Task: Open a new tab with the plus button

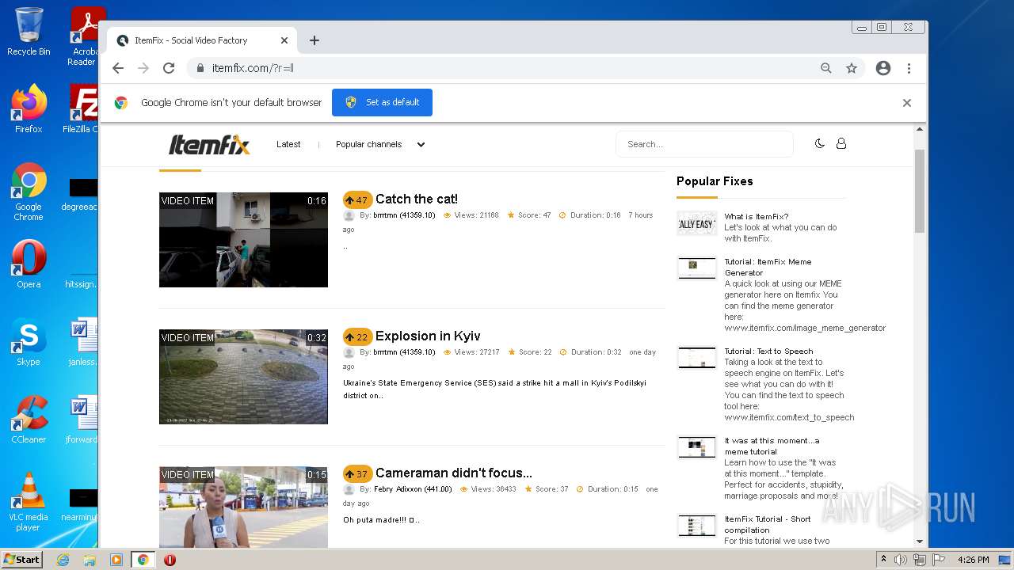Action: pos(314,40)
